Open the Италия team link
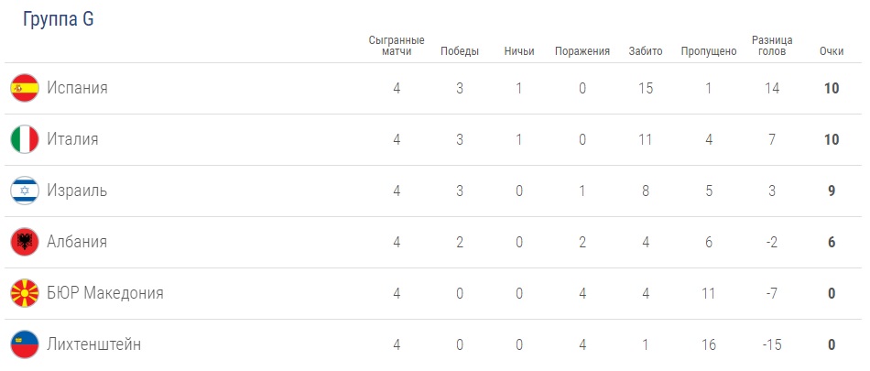 [x=72, y=139]
